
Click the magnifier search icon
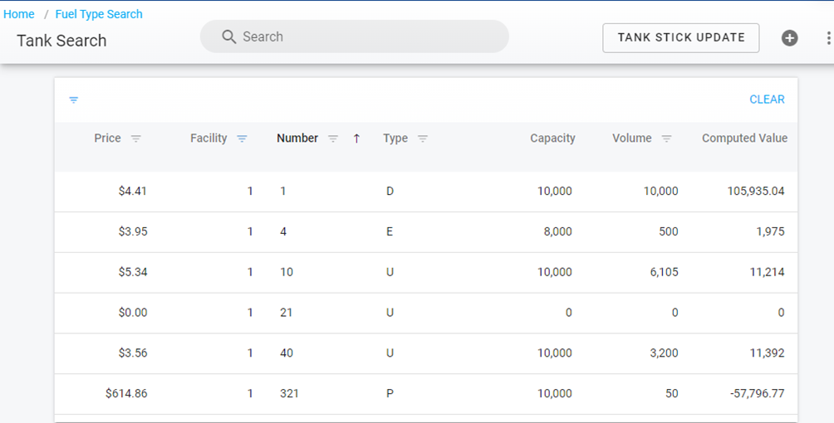(229, 36)
